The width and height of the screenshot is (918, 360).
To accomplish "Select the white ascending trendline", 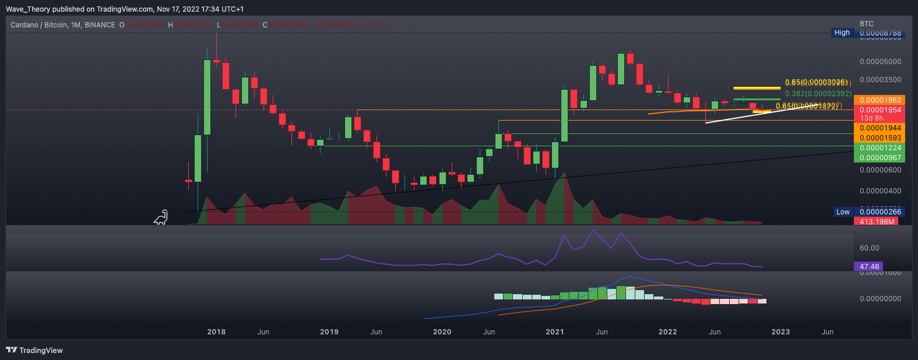I will [x=740, y=117].
